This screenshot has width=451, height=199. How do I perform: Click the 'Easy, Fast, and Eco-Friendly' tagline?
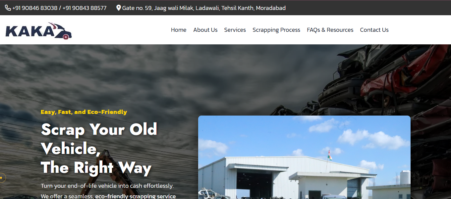[x=84, y=112]
